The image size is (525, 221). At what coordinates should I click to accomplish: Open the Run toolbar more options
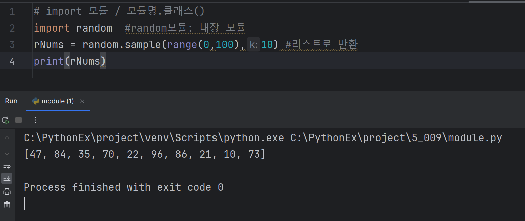pyautogui.click(x=35, y=120)
